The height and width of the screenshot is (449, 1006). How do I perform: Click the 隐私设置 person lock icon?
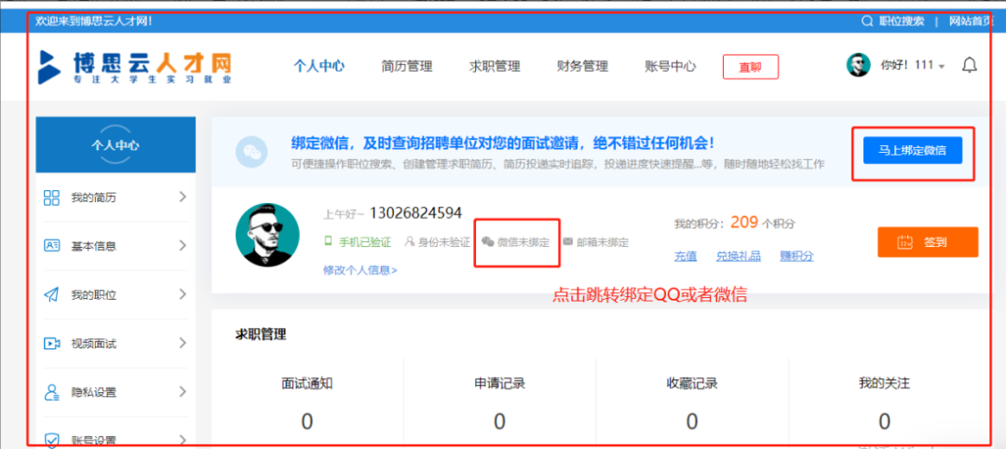point(52,392)
